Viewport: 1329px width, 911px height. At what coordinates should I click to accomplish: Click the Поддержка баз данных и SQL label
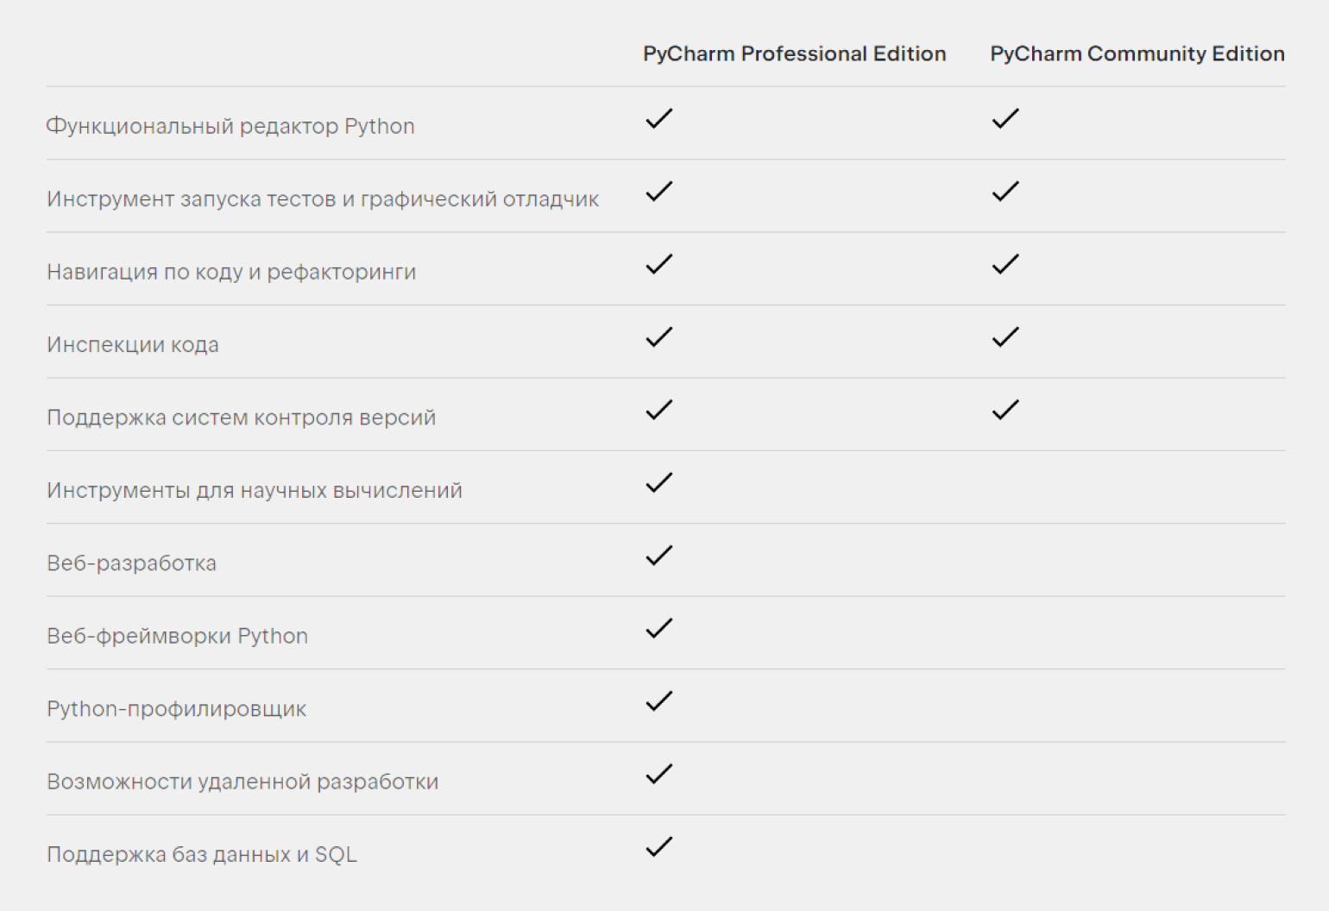click(x=202, y=854)
